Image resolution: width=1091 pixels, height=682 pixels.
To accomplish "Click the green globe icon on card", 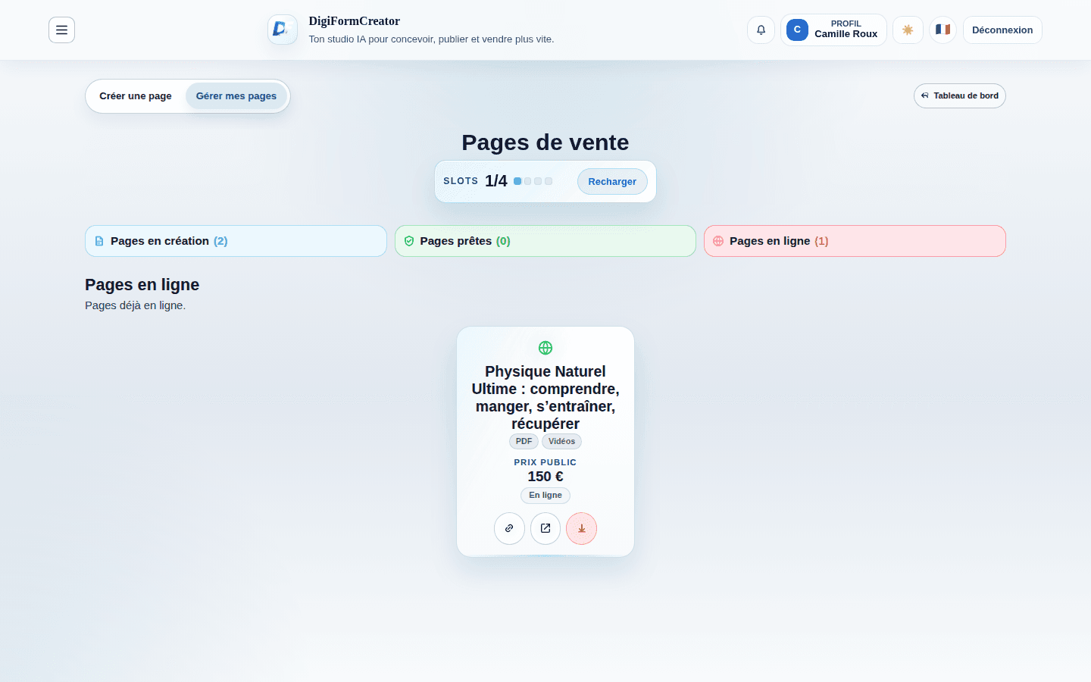I will pyautogui.click(x=545, y=348).
